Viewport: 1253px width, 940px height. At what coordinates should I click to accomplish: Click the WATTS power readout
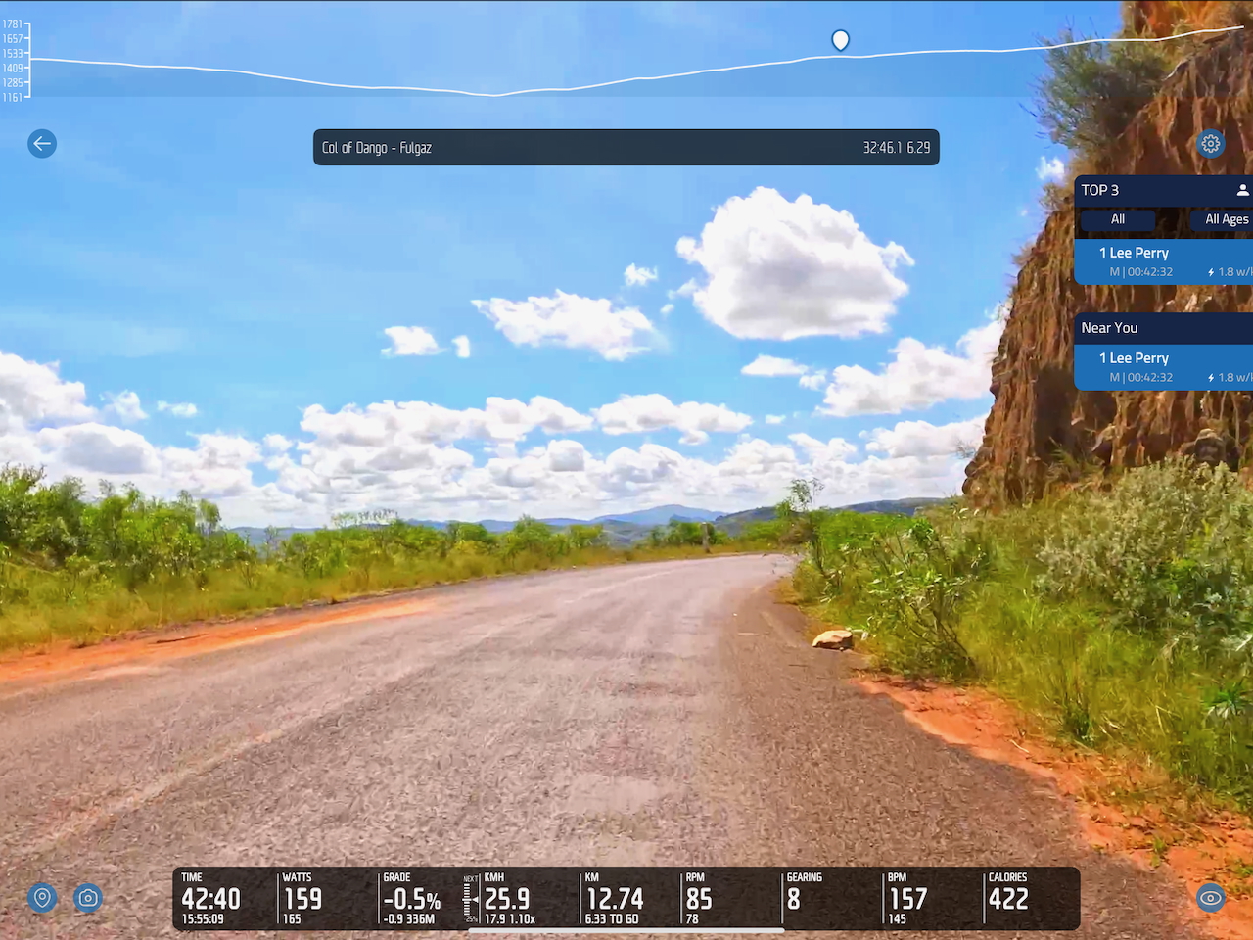tap(303, 898)
